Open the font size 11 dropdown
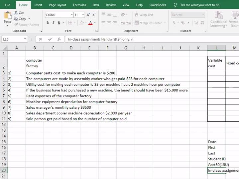Screen dimensions: 239x179 click(83, 15)
